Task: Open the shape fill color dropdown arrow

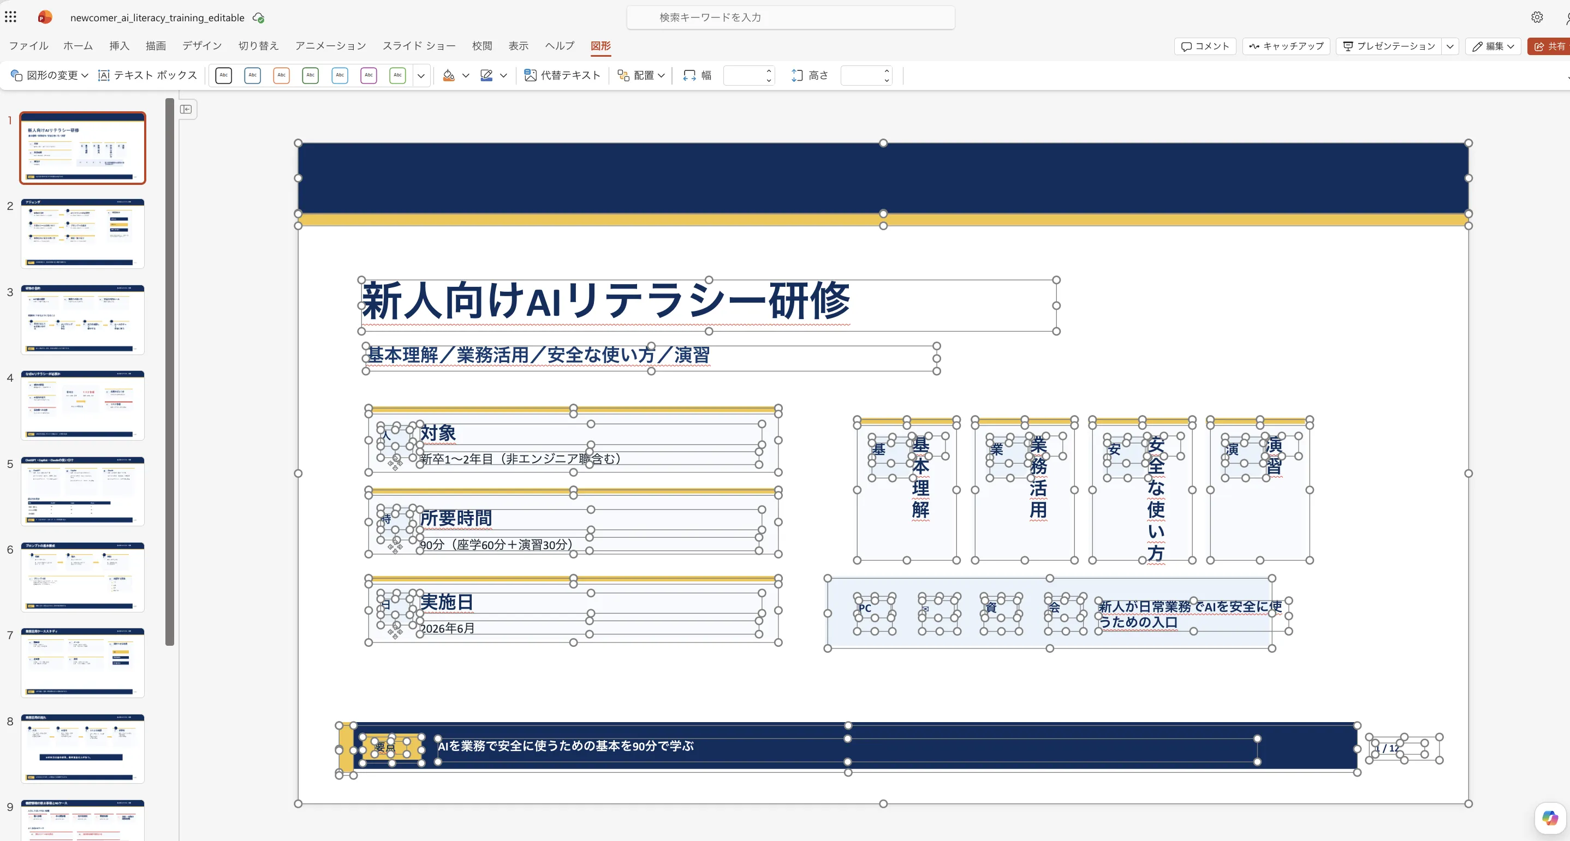Action: [466, 75]
